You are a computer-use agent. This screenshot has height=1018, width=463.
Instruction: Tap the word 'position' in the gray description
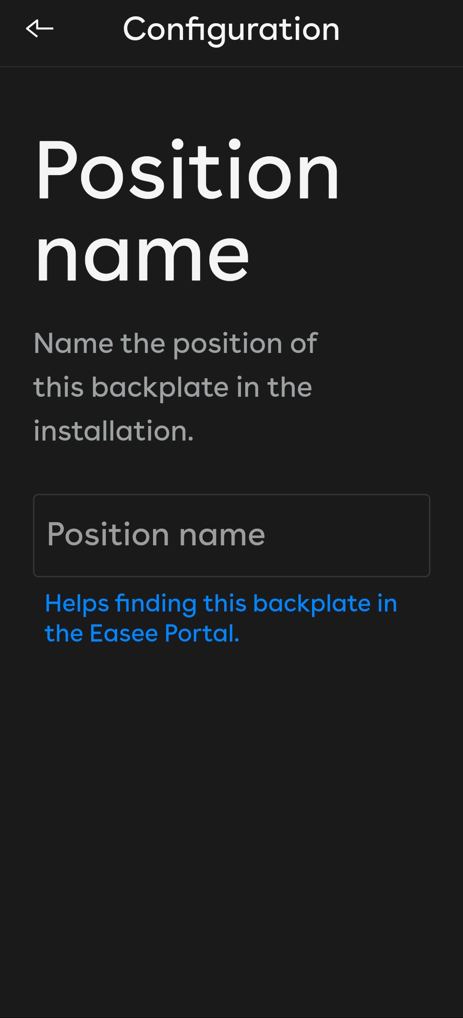228,345
